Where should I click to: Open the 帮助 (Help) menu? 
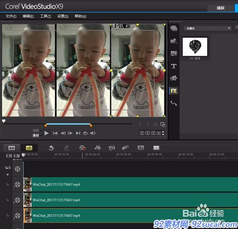[x=80, y=16]
